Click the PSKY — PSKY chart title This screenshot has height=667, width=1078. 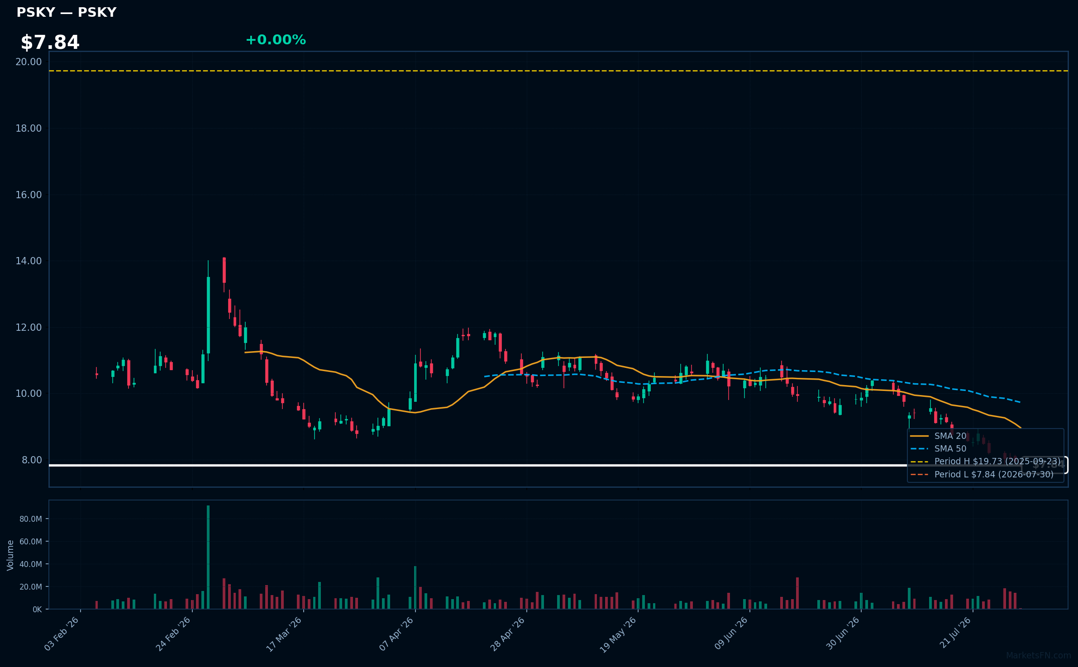pyautogui.click(x=67, y=13)
